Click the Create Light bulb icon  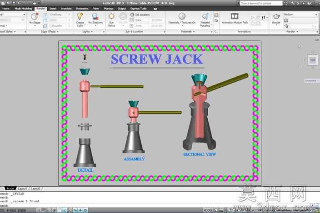point(80,16)
